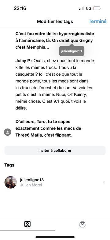
Task: Open julienligne13 profile picture thumbnail
Action: (11, 182)
